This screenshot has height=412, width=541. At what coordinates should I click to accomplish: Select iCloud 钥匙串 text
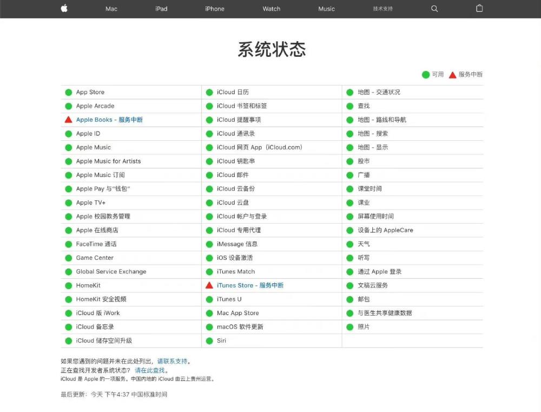point(236,161)
